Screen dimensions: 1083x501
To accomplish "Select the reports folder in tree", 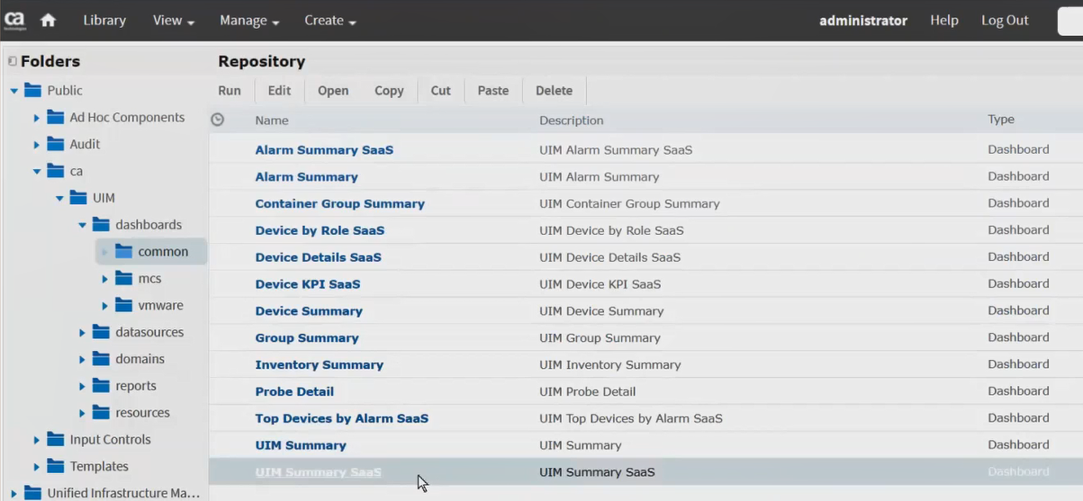I will 135,386.
